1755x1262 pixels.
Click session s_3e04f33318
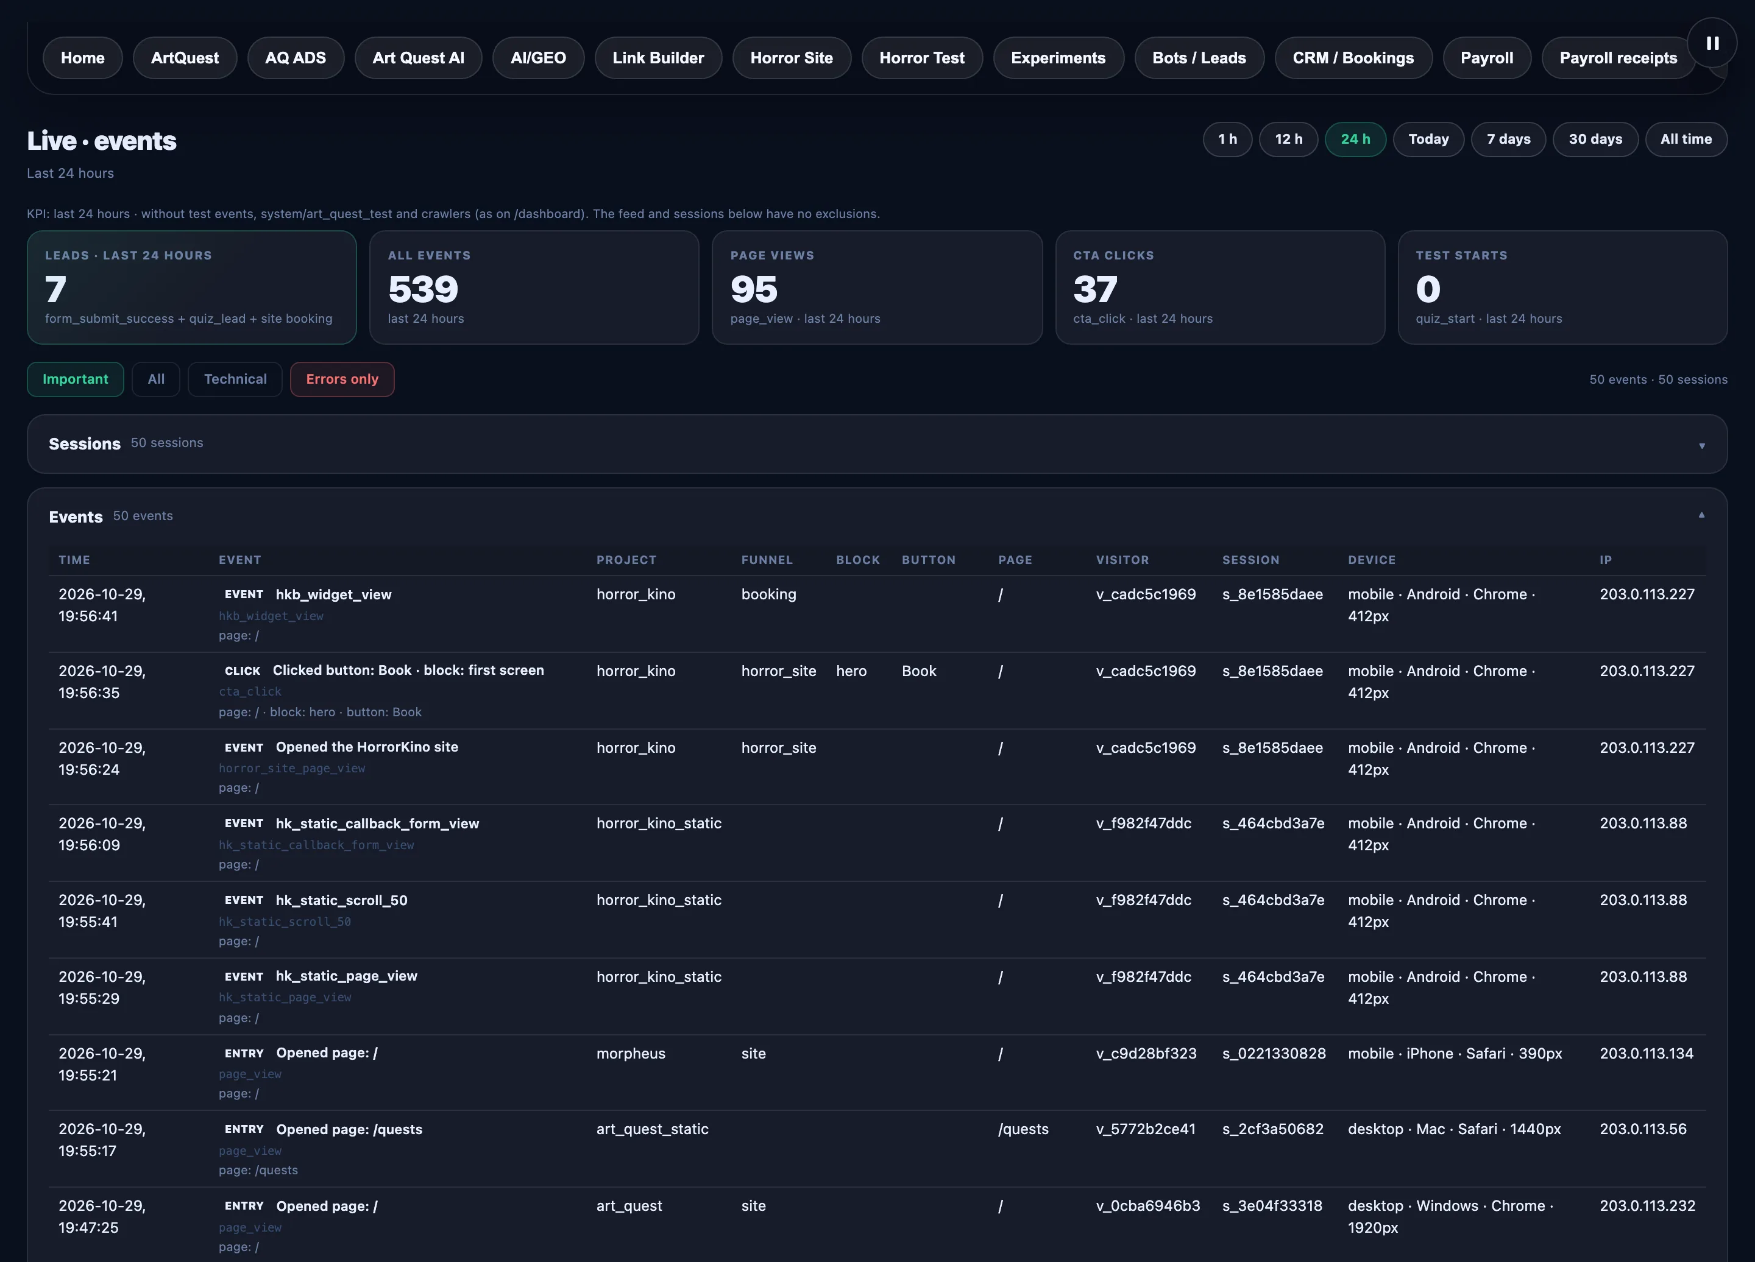pyautogui.click(x=1272, y=1205)
